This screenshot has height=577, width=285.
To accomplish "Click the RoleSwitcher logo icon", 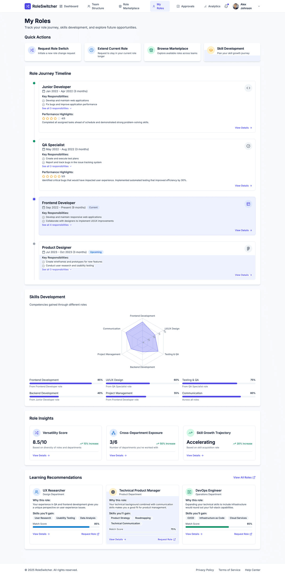I will tap(28, 6).
